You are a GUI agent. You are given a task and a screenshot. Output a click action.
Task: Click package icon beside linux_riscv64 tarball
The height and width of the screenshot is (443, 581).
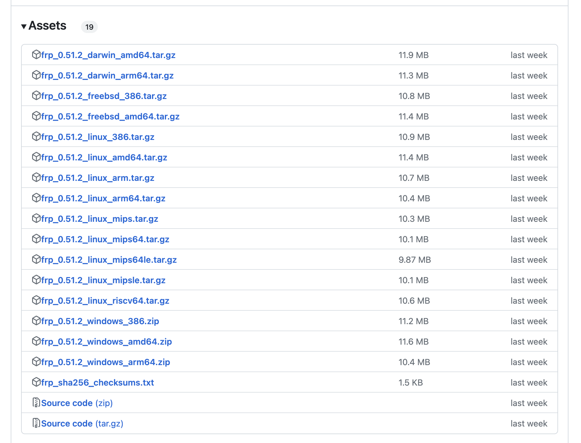coord(36,300)
